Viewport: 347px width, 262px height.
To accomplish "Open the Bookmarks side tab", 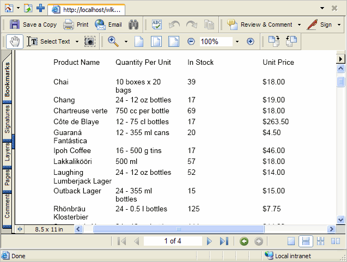I will click(7, 79).
